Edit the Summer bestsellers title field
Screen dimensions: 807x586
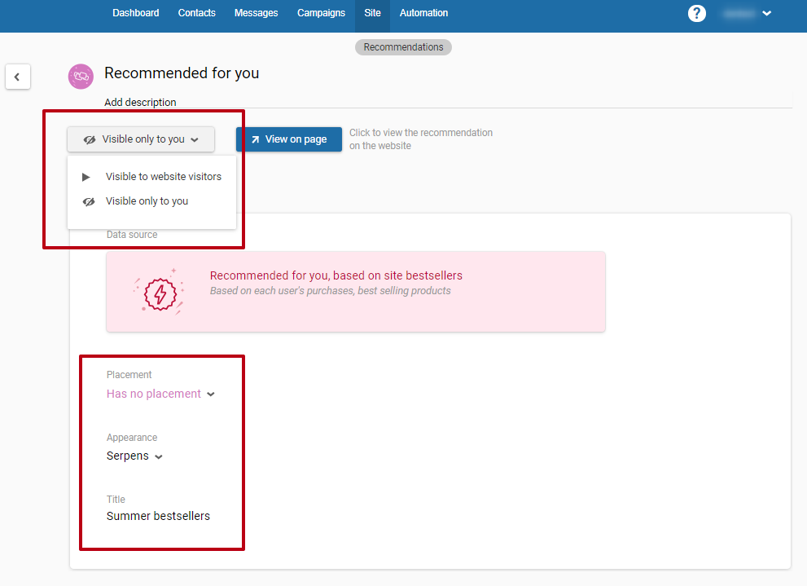tap(158, 516)
